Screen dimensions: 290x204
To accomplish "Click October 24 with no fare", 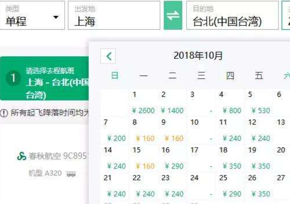I will click(201, 186).
